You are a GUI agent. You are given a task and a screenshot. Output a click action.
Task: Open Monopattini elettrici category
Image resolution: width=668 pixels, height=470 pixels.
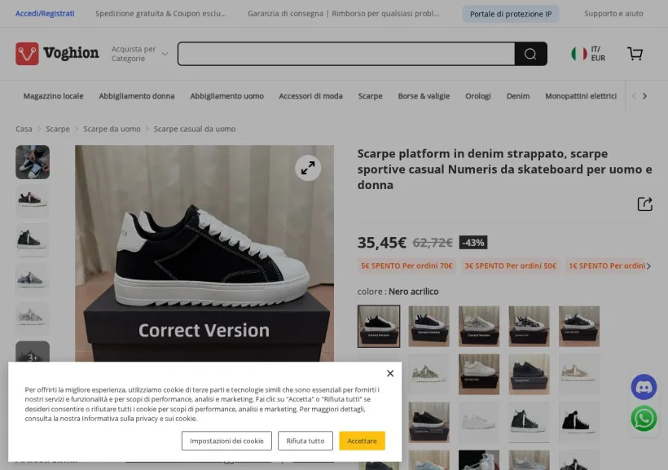[x=581, y=96]
